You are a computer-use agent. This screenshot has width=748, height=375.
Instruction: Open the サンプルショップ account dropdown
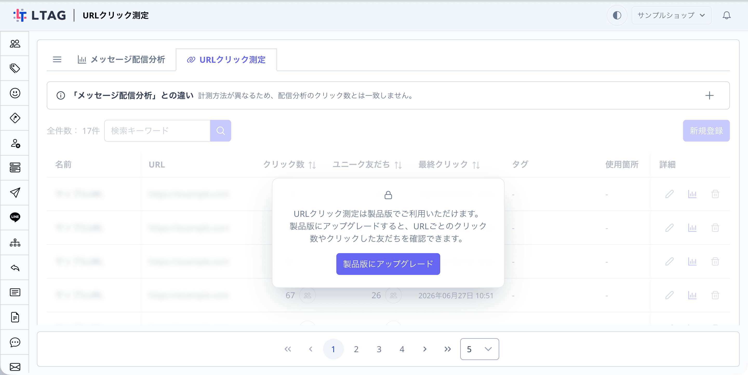671,15
